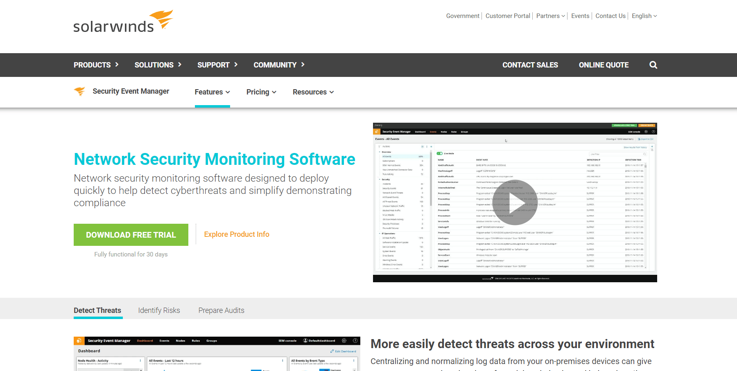Click the SolarWinds logo
The width and height of the screenshot is (737, 371).
(123, 22)
